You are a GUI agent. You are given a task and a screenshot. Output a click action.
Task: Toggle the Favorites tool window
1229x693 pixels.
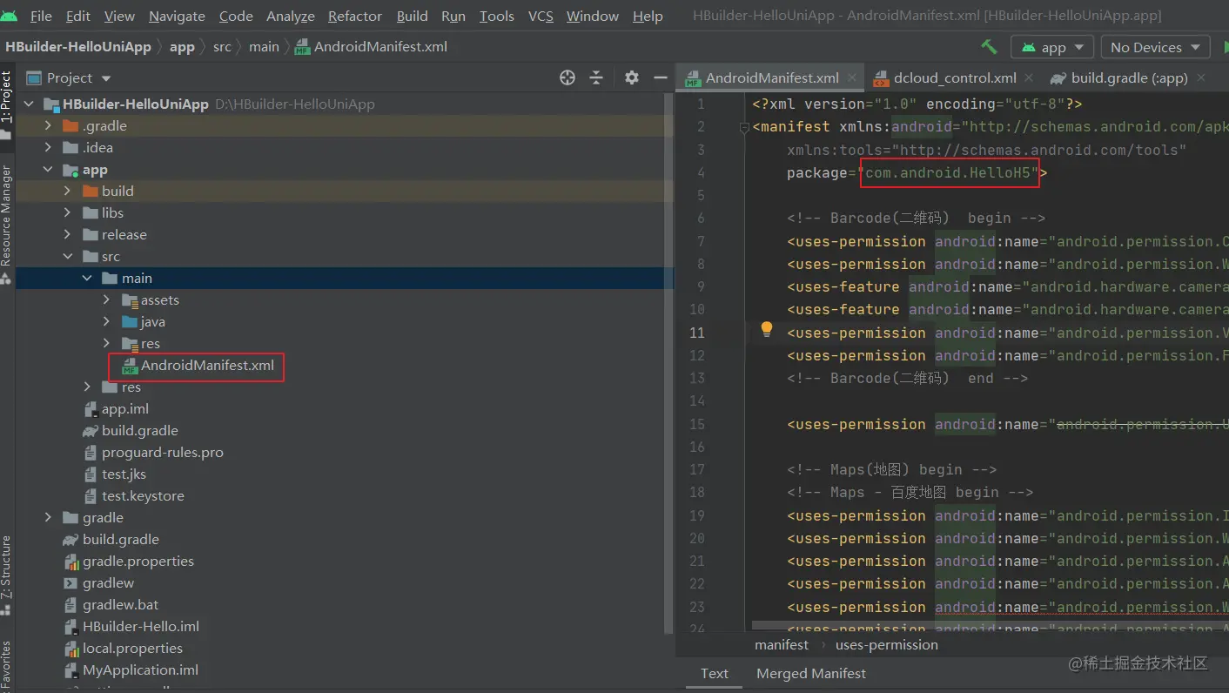point(7,663)
